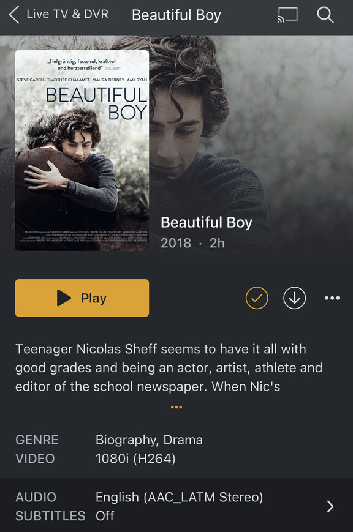353x532 pixels.
Task: Tap the movie summary text
Action: tap(169, 368)
